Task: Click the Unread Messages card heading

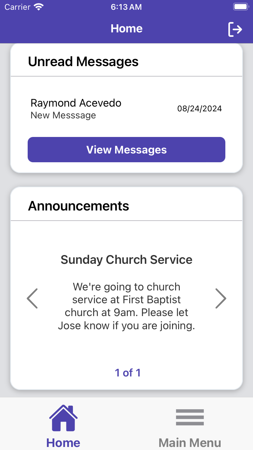Action: point(83,62)
